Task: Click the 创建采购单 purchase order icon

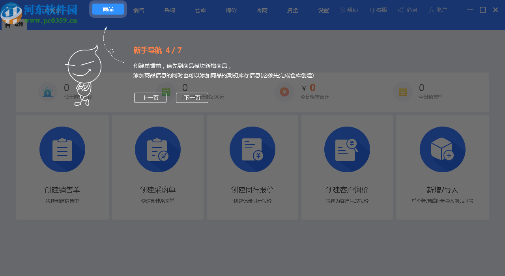Action: 157,149
